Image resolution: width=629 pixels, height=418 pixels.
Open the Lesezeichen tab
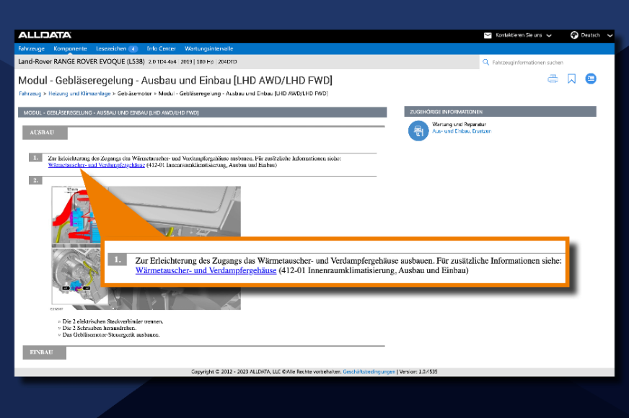(x=111, y=48)
